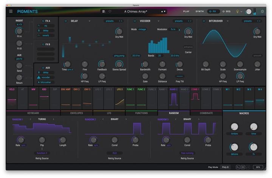Switch to the PLAY view
Viewport: 272px width, 178px height.
(186, 11)
